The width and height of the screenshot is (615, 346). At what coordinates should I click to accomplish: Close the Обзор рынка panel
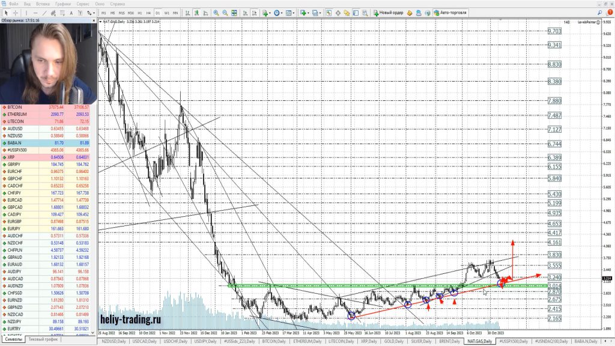pyautogui.click(x=93, y=20)
